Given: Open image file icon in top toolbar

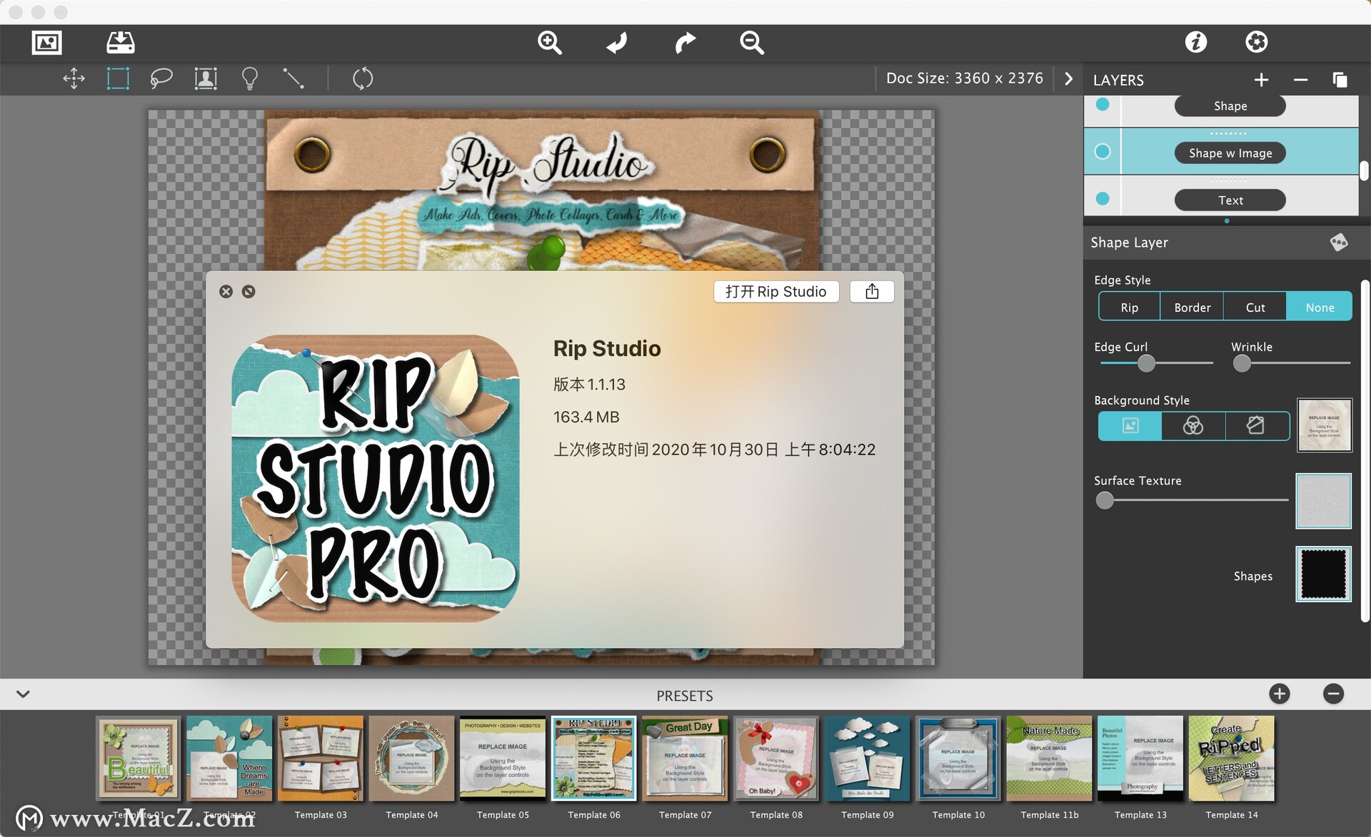Looking at the screenshot, I should [x=47, y=43].
